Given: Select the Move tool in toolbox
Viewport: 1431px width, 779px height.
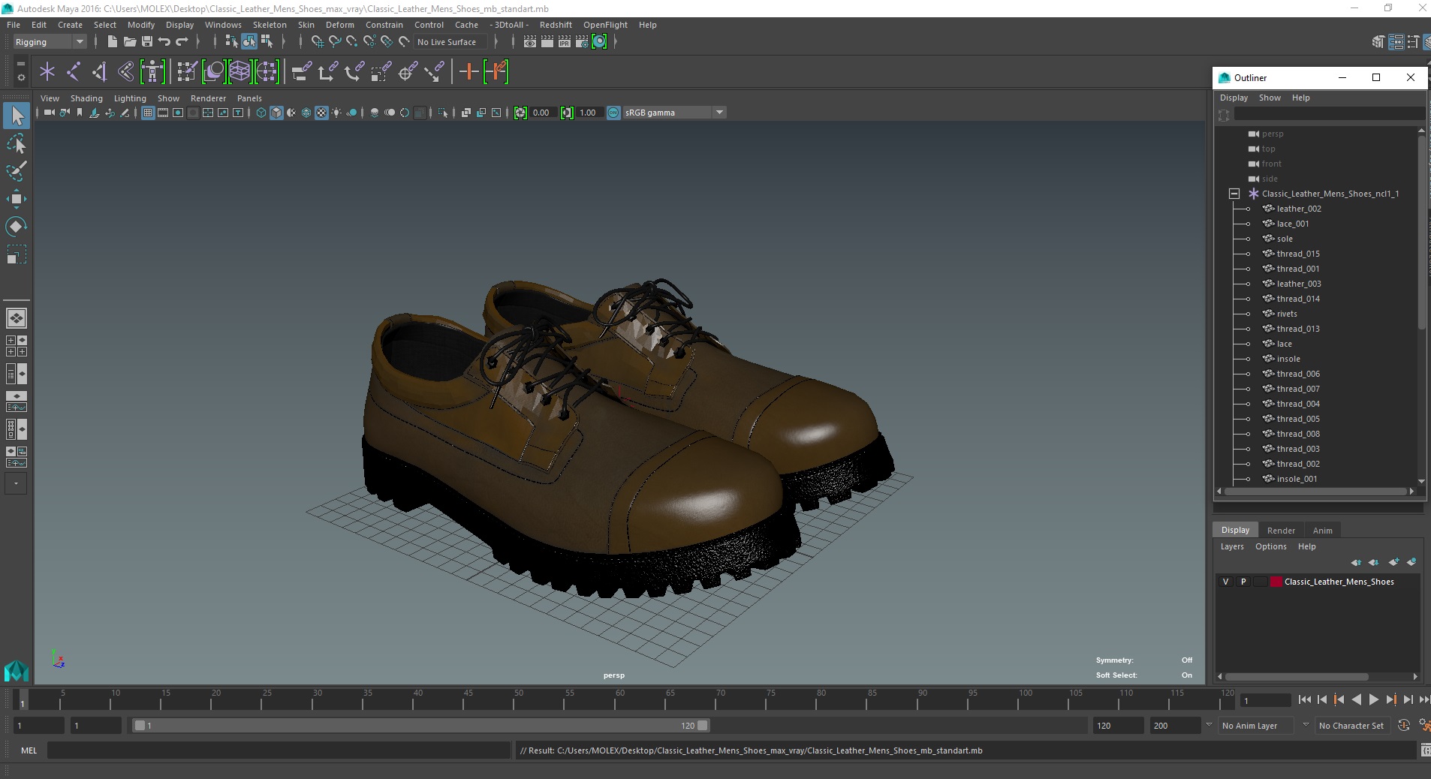Looking at the screenshot, I should click(17, 199).
